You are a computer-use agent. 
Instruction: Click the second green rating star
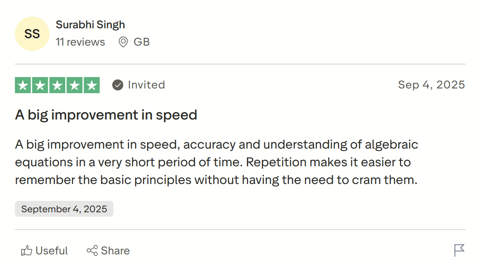coord(40,85)
